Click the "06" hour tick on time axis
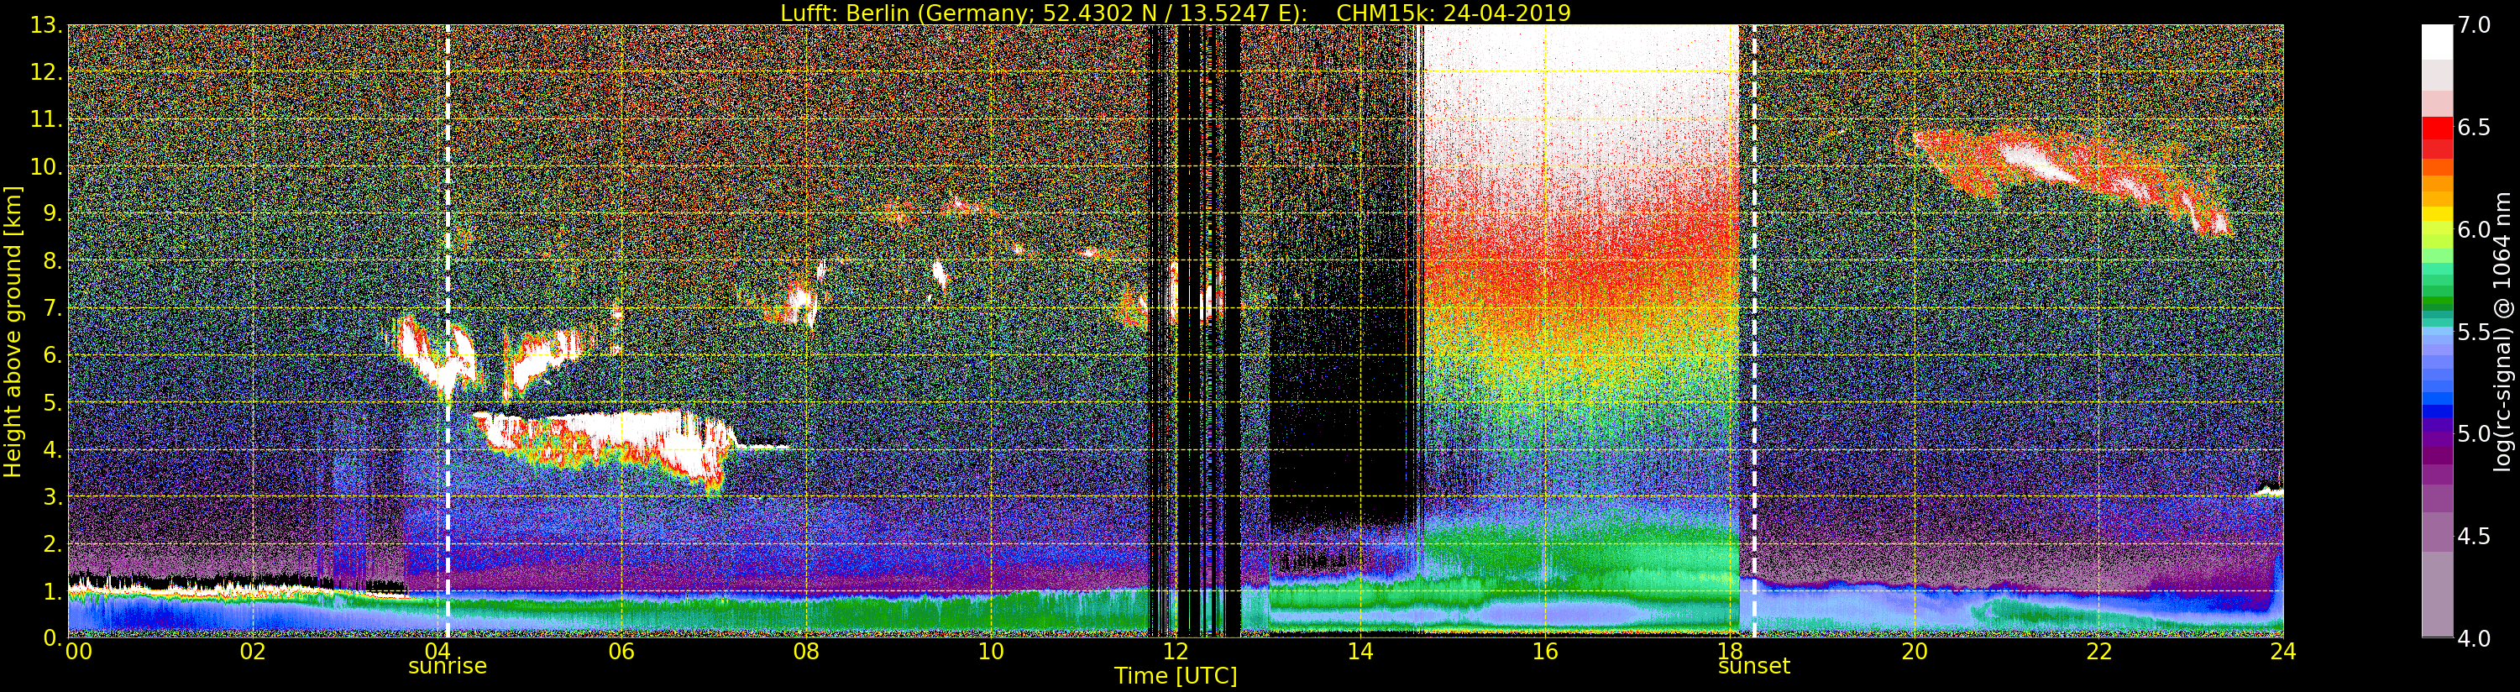 tap(621, 651)
